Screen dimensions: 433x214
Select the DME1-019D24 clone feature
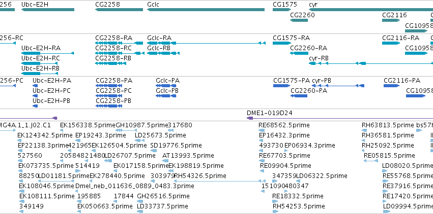[x=340, y=118]
